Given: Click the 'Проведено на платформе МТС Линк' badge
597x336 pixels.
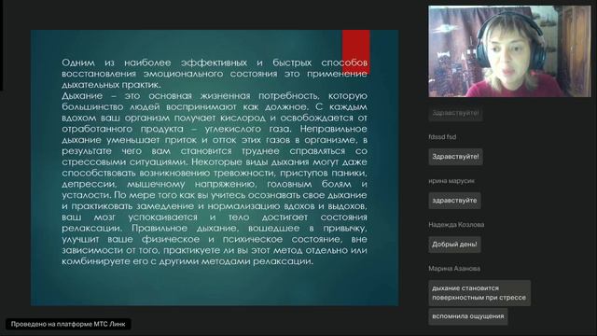Looking at the screenshot, I should coord(68,324).
